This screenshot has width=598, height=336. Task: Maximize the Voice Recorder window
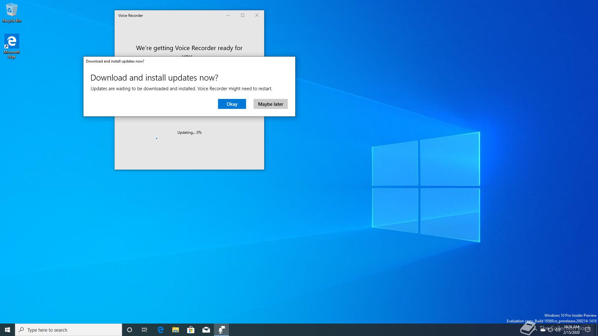pos(243,15)
